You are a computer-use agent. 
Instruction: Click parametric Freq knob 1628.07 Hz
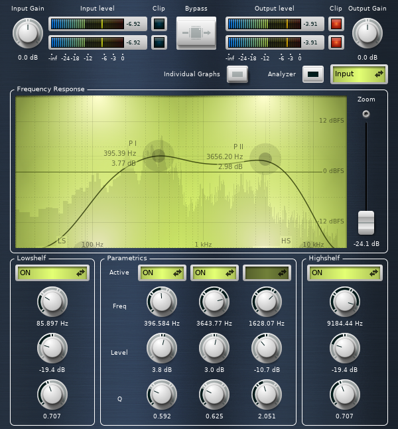coord(267,302)
